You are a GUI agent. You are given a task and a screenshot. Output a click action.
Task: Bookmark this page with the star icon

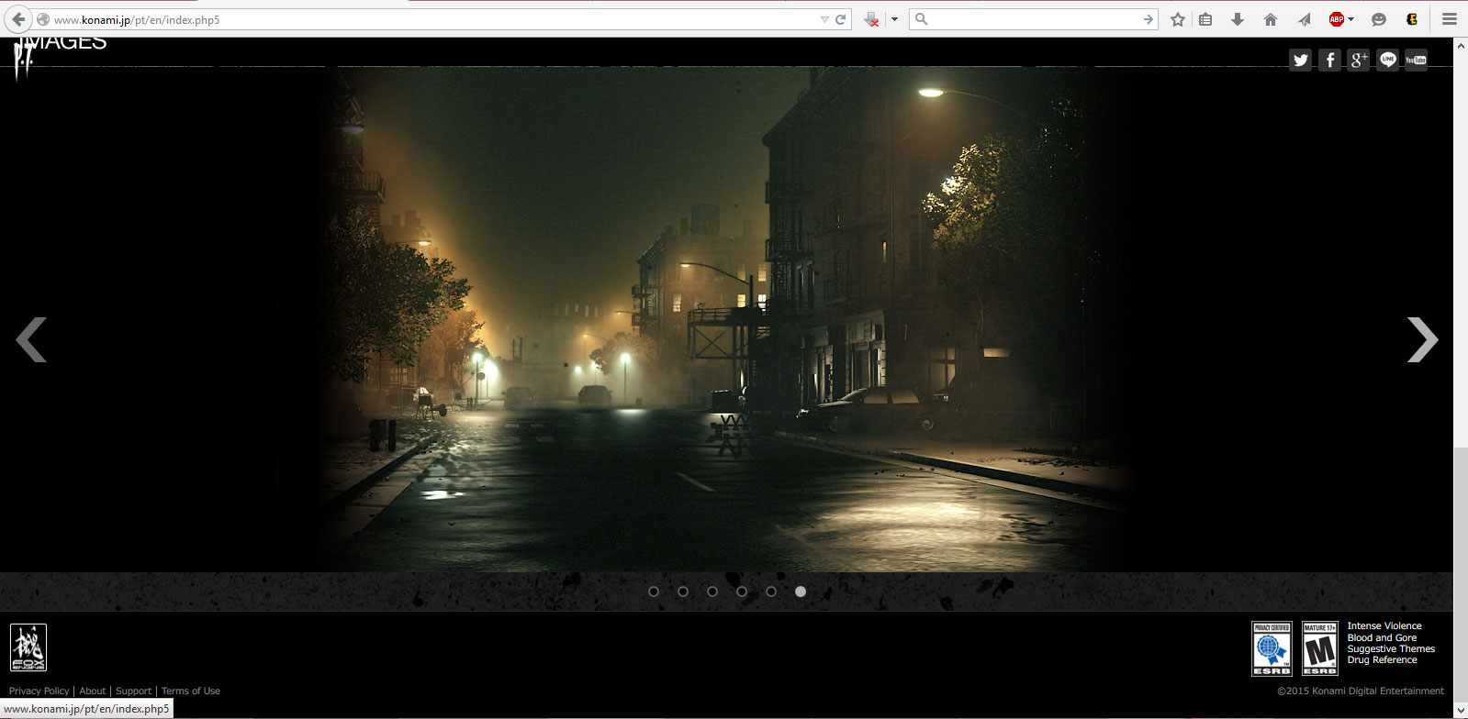point(1178,19)
